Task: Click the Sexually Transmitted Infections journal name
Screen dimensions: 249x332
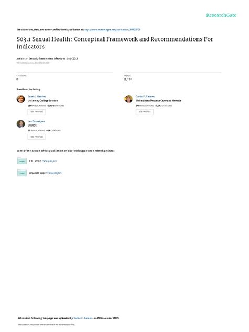Action: 47,59
